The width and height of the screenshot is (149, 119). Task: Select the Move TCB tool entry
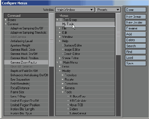click(85, 105)
